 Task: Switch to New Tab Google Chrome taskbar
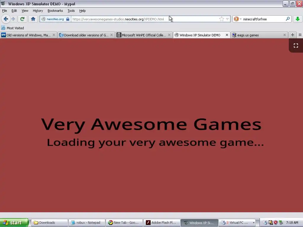coord(124,223)
